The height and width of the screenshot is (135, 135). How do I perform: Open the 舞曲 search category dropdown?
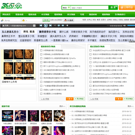pos(66,8)
